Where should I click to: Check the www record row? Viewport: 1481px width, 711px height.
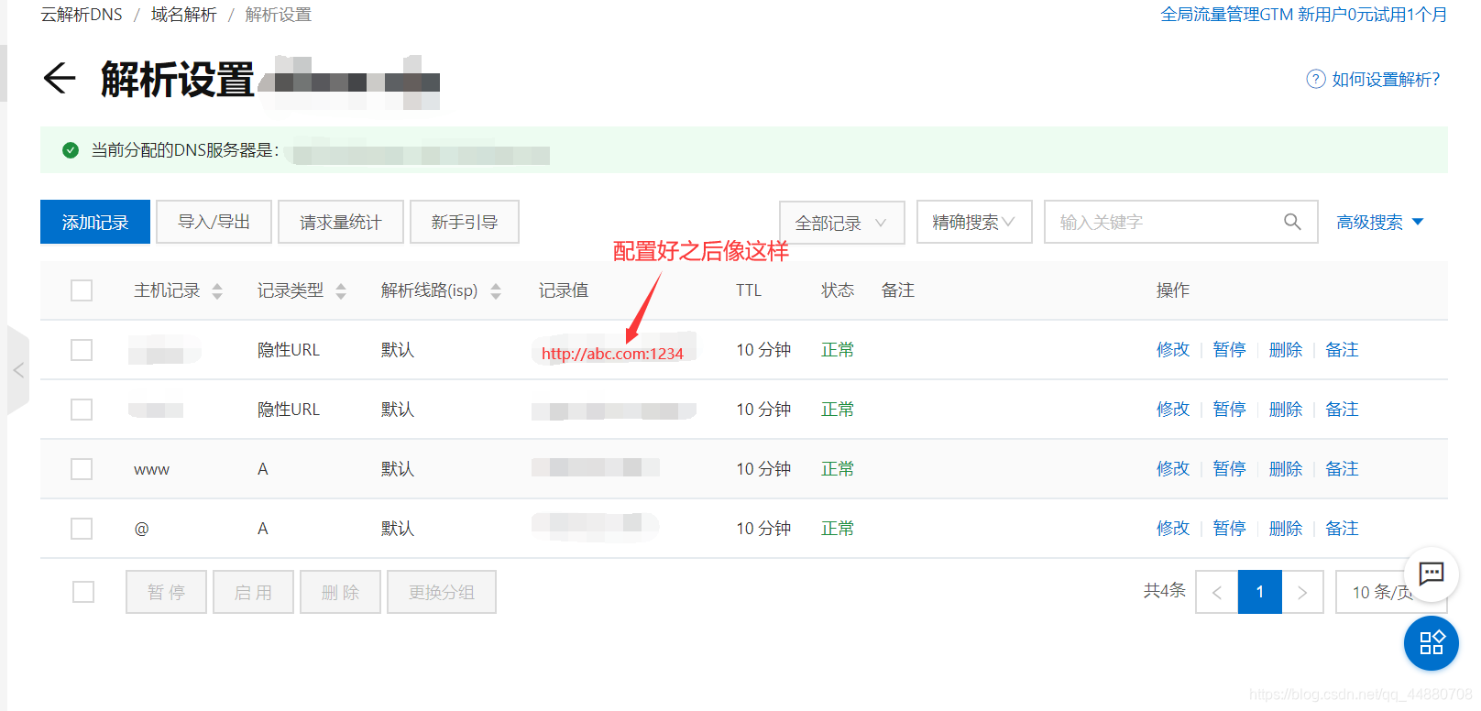click(82, 469)
